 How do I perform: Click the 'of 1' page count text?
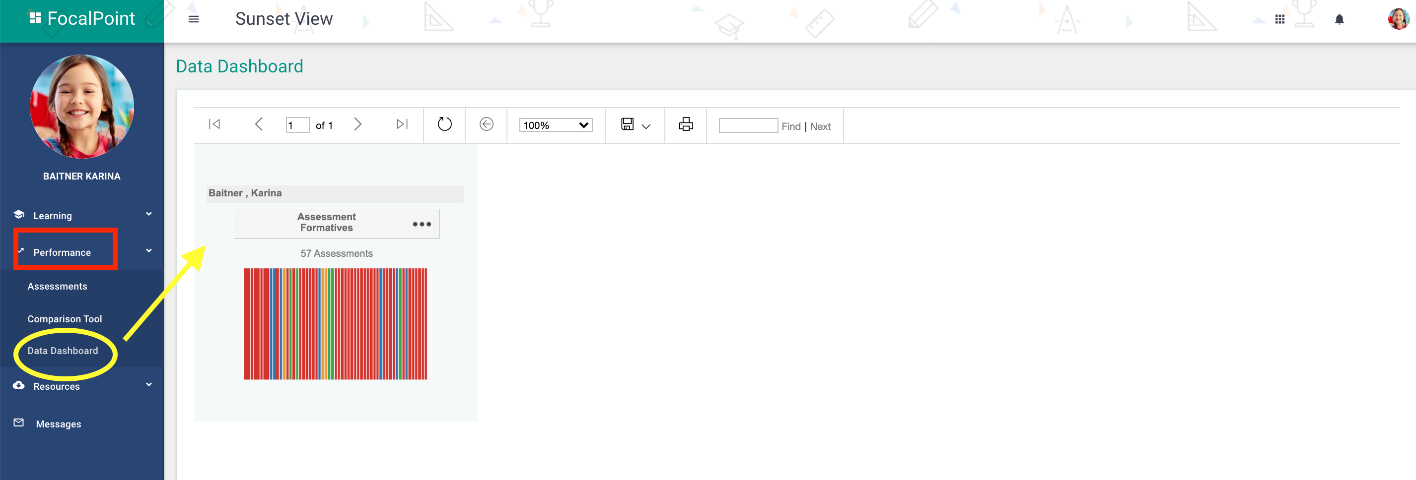pos(324,126)
